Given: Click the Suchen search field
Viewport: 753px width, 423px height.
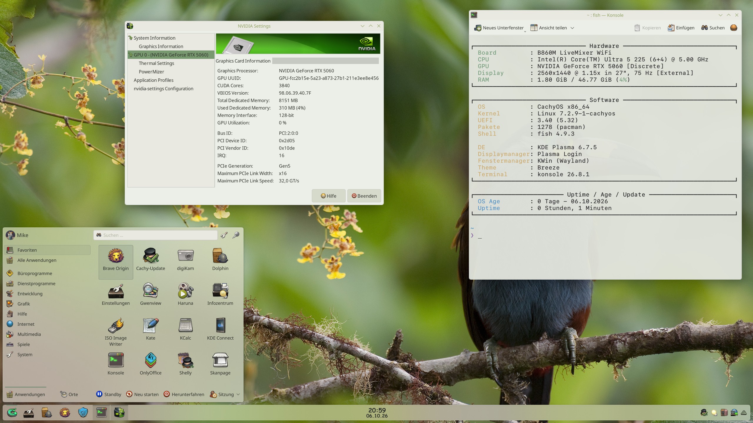Looking at the screenshot, I should click(x=155, y=235).
